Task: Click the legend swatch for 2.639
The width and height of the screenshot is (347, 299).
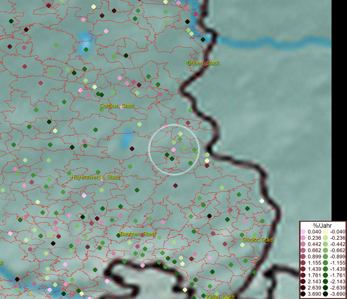Action: [303, 288]
